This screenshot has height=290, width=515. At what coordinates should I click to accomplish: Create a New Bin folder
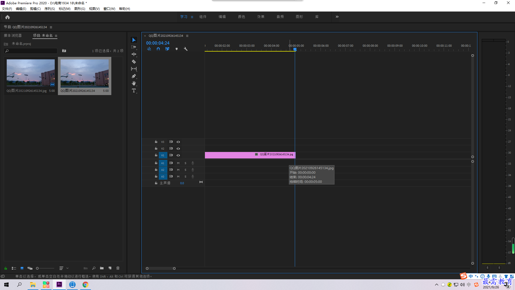point(102,268)
